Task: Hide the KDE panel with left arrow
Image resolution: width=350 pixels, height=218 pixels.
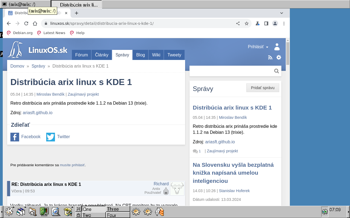Action: [x=1, y=212]
